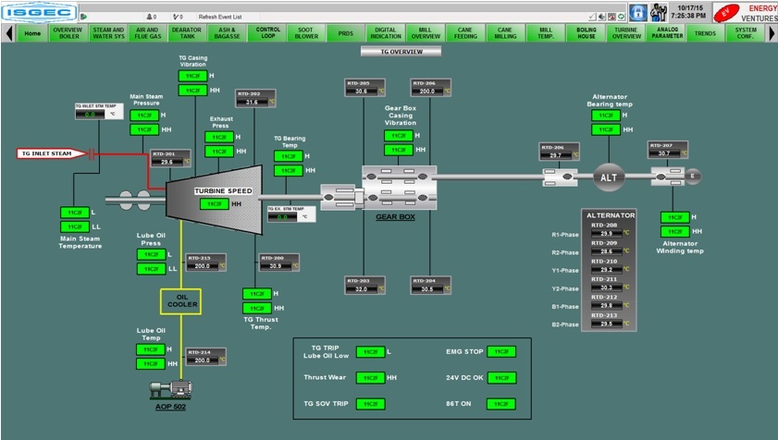Viewport: 778px width, 440px height.
Task: Click the AOP 502 underlined label
Action: tap(170, 407)
